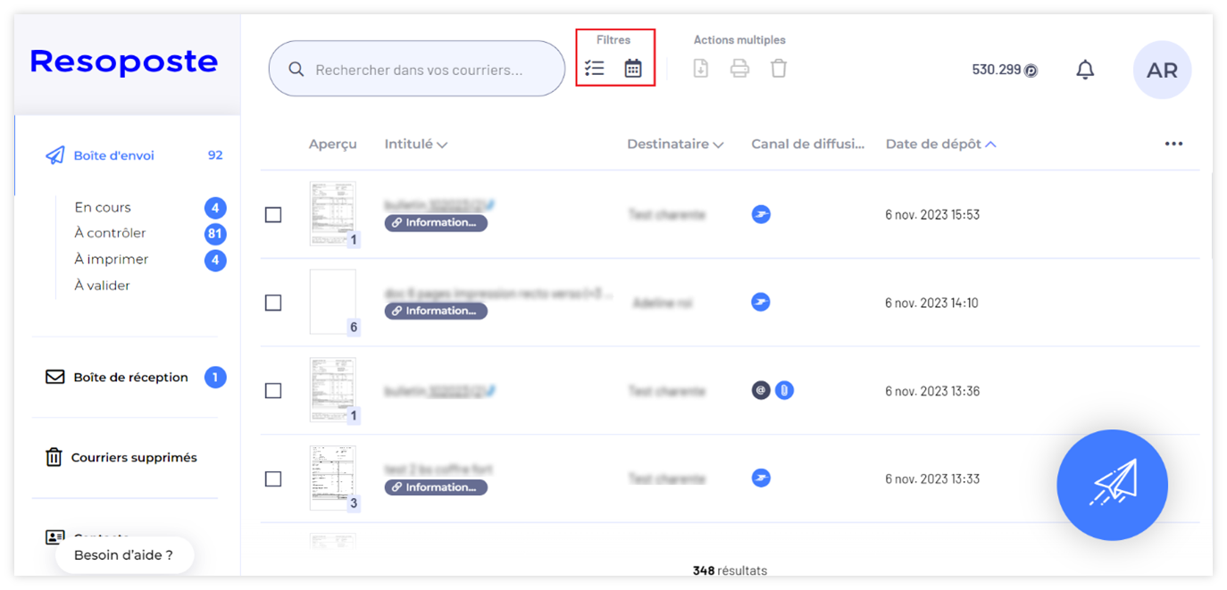Open the three-dots column options menu
The width and height of the screenshot is (1227, 590).
point(1173,144)
